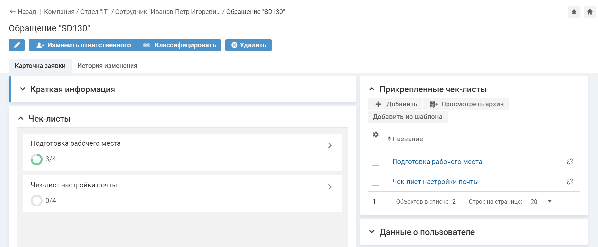
Task: Click page number 1 pagination box
Action: [374, 202]
